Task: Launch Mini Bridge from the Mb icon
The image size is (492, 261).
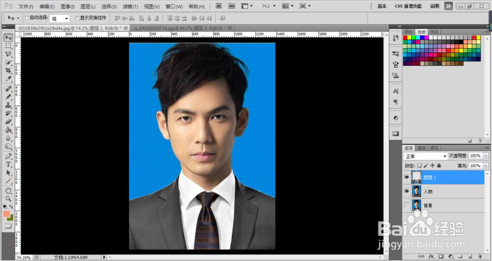Action: pos(232,6)
